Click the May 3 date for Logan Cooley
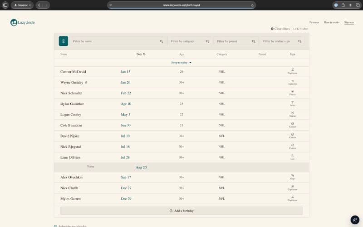The image size is (363, 227). 126,114
